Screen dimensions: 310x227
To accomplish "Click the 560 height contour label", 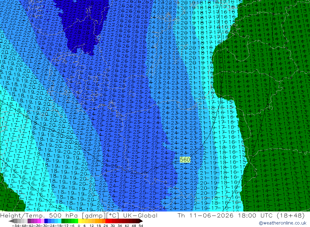I will pos(185,159).
